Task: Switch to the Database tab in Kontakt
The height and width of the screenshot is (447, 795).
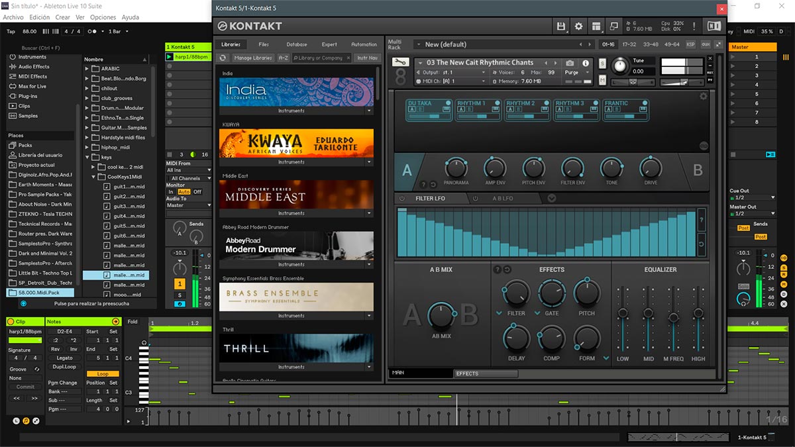Action: 297,44
